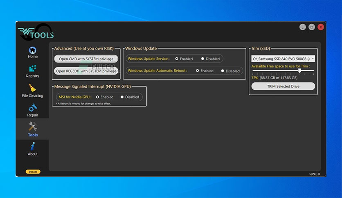Click the 'Windows Update' group title
This screenshot has width=342, height=198.
click(141, 48)
